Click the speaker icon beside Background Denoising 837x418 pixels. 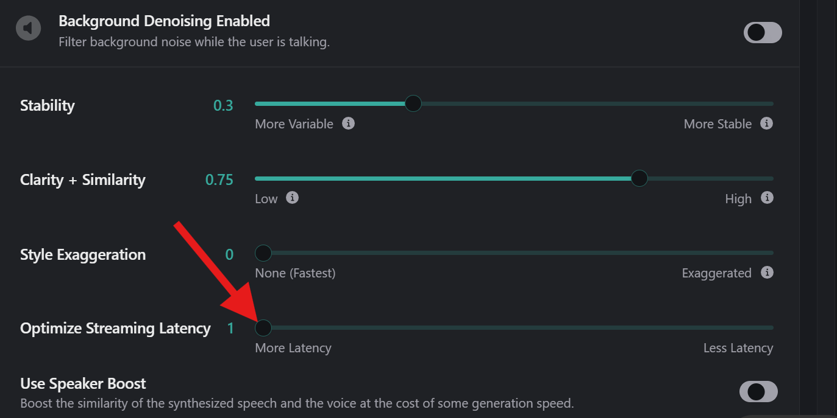28,28
